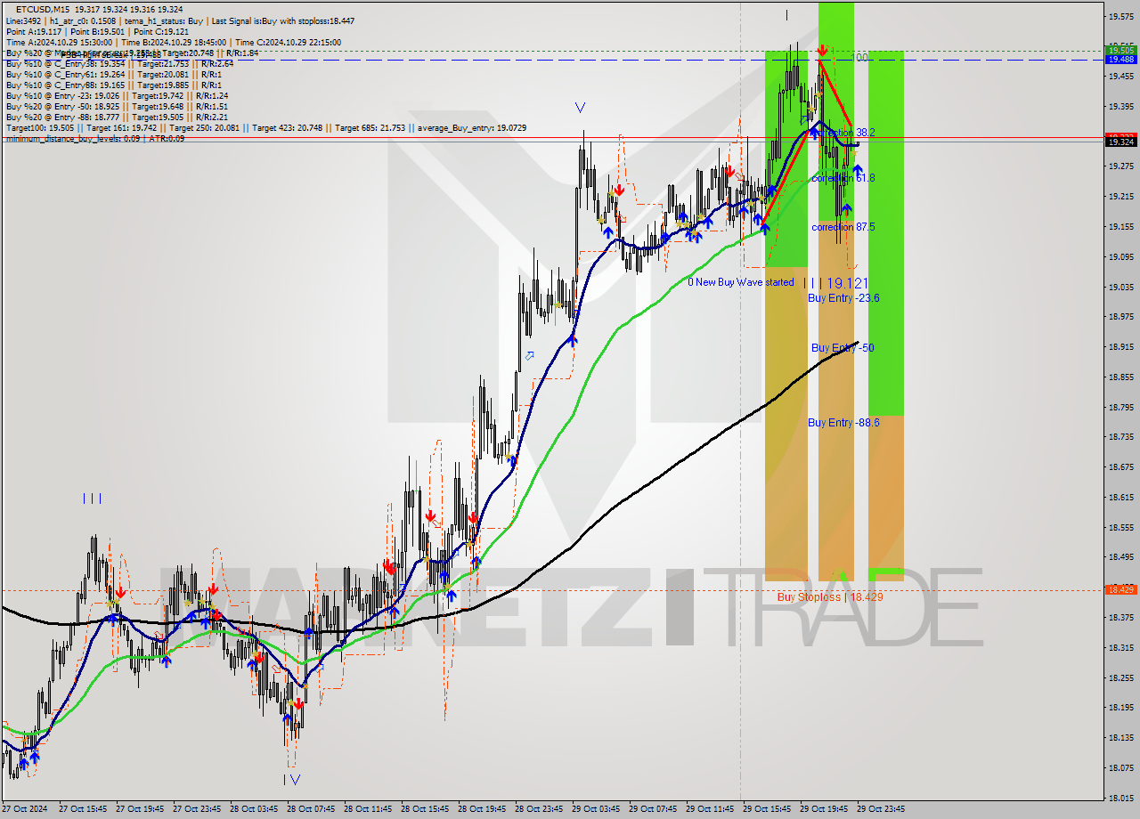
Task: Click the 19.155 price axis value
Action: click(x=1121, y=227)
